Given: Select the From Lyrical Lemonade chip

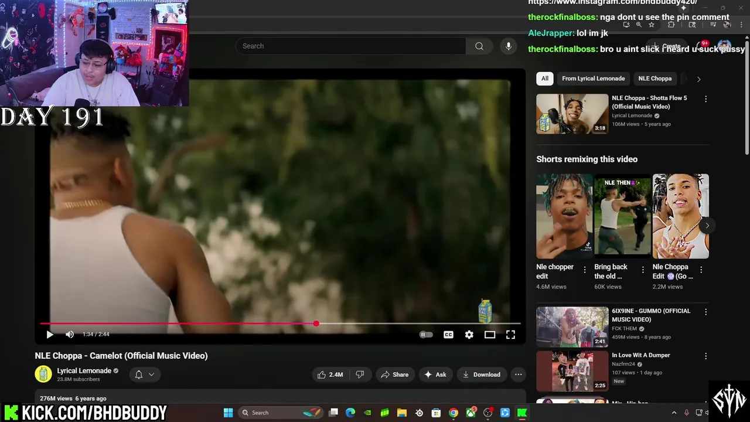Looking at the screenshot, I should click(x=593, y=79).
